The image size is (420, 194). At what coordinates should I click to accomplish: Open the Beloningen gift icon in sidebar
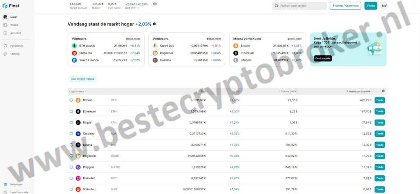point(5,184)
